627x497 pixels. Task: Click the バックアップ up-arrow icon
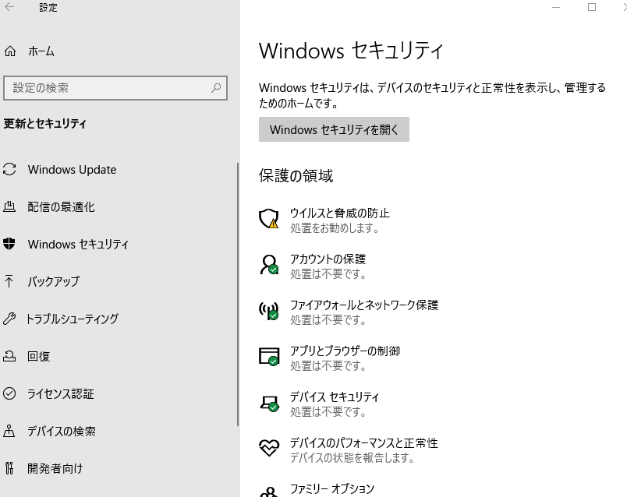click(x=9, y=281)
